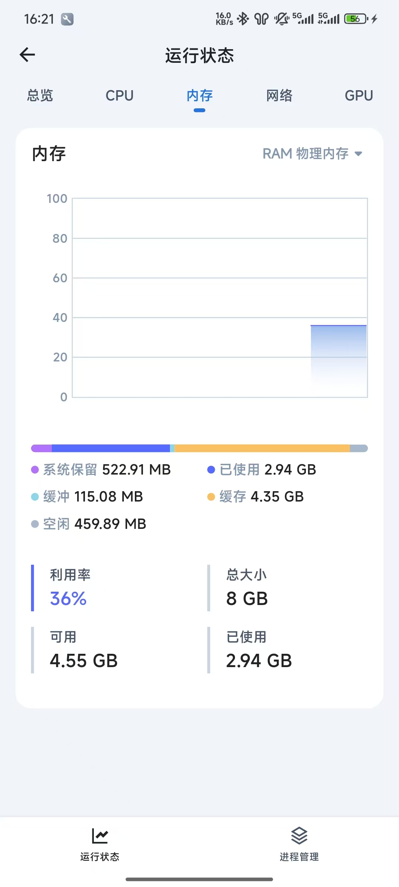
Task: Tap the shaded memory usage area in chart
Action: coord(338,355)
